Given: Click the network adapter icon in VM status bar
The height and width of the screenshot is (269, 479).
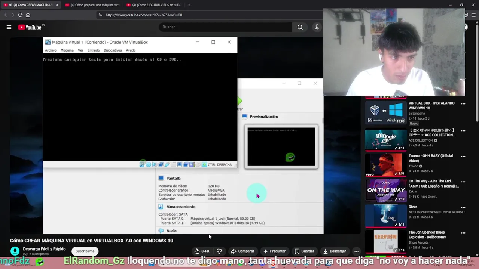Looking at the screenshot, I should click(x=161, y=164).
